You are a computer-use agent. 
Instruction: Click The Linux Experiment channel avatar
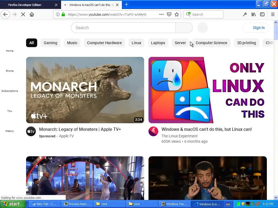click(x=153, y=131)
